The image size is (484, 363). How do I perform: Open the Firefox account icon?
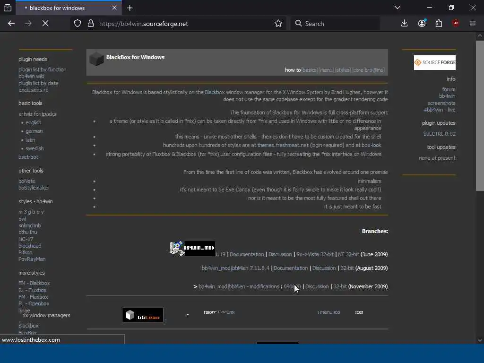[x=422, y=24]
